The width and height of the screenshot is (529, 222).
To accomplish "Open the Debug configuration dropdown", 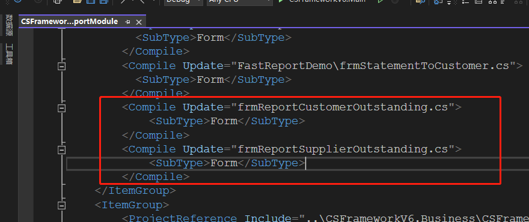I will tap(183, 1).
